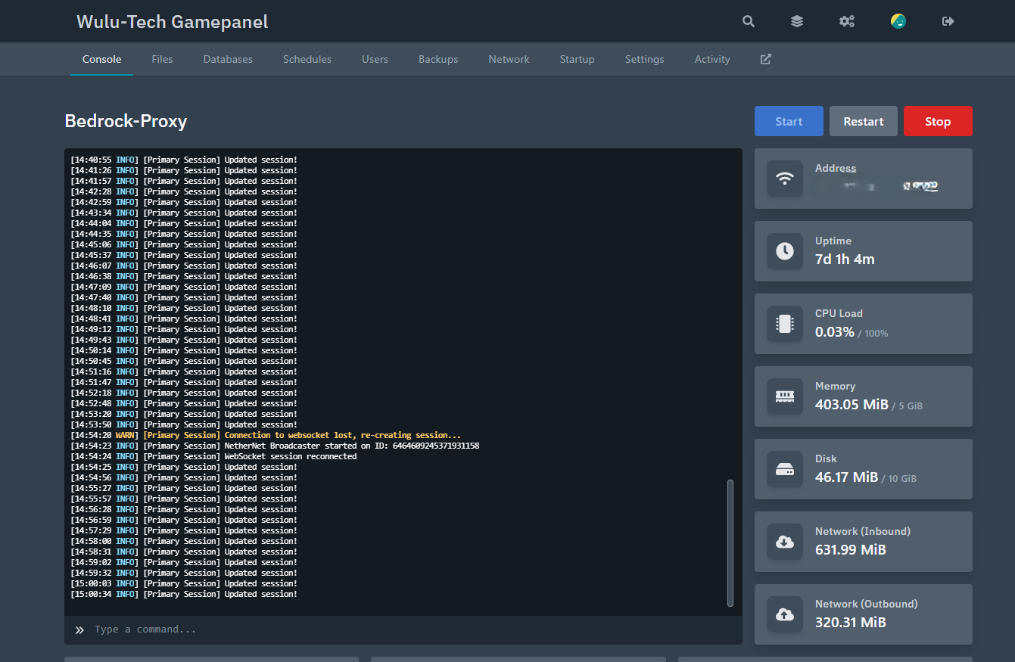The image size is (1015, 662).
Task: Click the CPU Load label
Action: (839, 313)
